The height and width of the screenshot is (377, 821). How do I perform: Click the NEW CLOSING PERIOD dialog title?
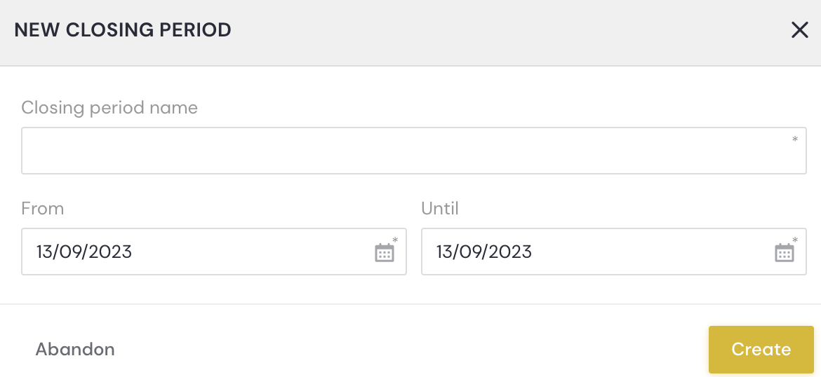(x=123, y=30)
